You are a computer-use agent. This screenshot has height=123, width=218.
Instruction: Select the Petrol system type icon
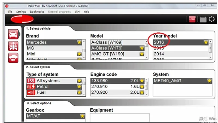click(x=31, y=87)
